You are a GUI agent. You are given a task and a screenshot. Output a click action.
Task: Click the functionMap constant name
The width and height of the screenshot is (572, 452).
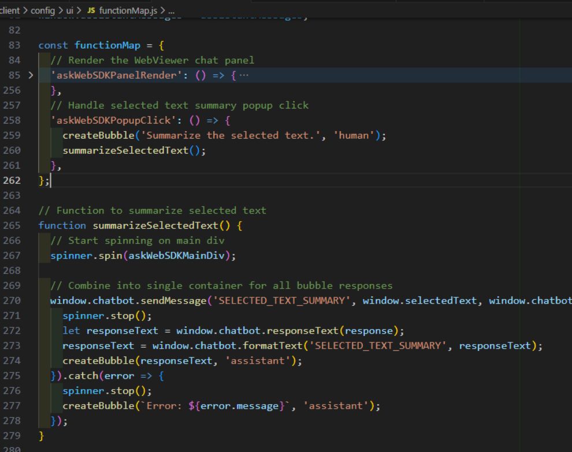[107, 45]
